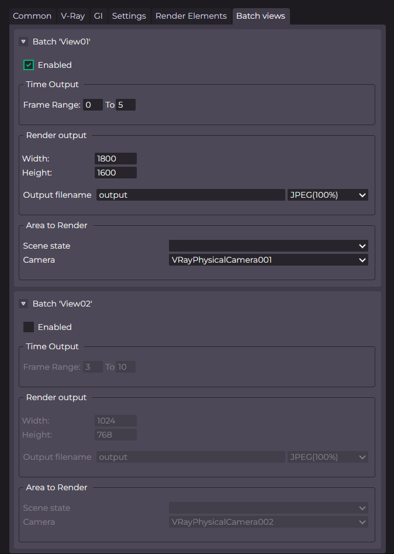The image size is (394, 554).
Task: Enable the Batch View02 checkbox
Action: point(29,327)
